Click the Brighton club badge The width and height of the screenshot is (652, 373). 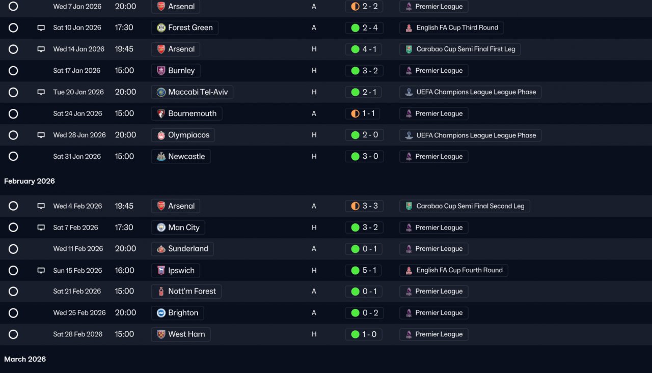[161, 313]
